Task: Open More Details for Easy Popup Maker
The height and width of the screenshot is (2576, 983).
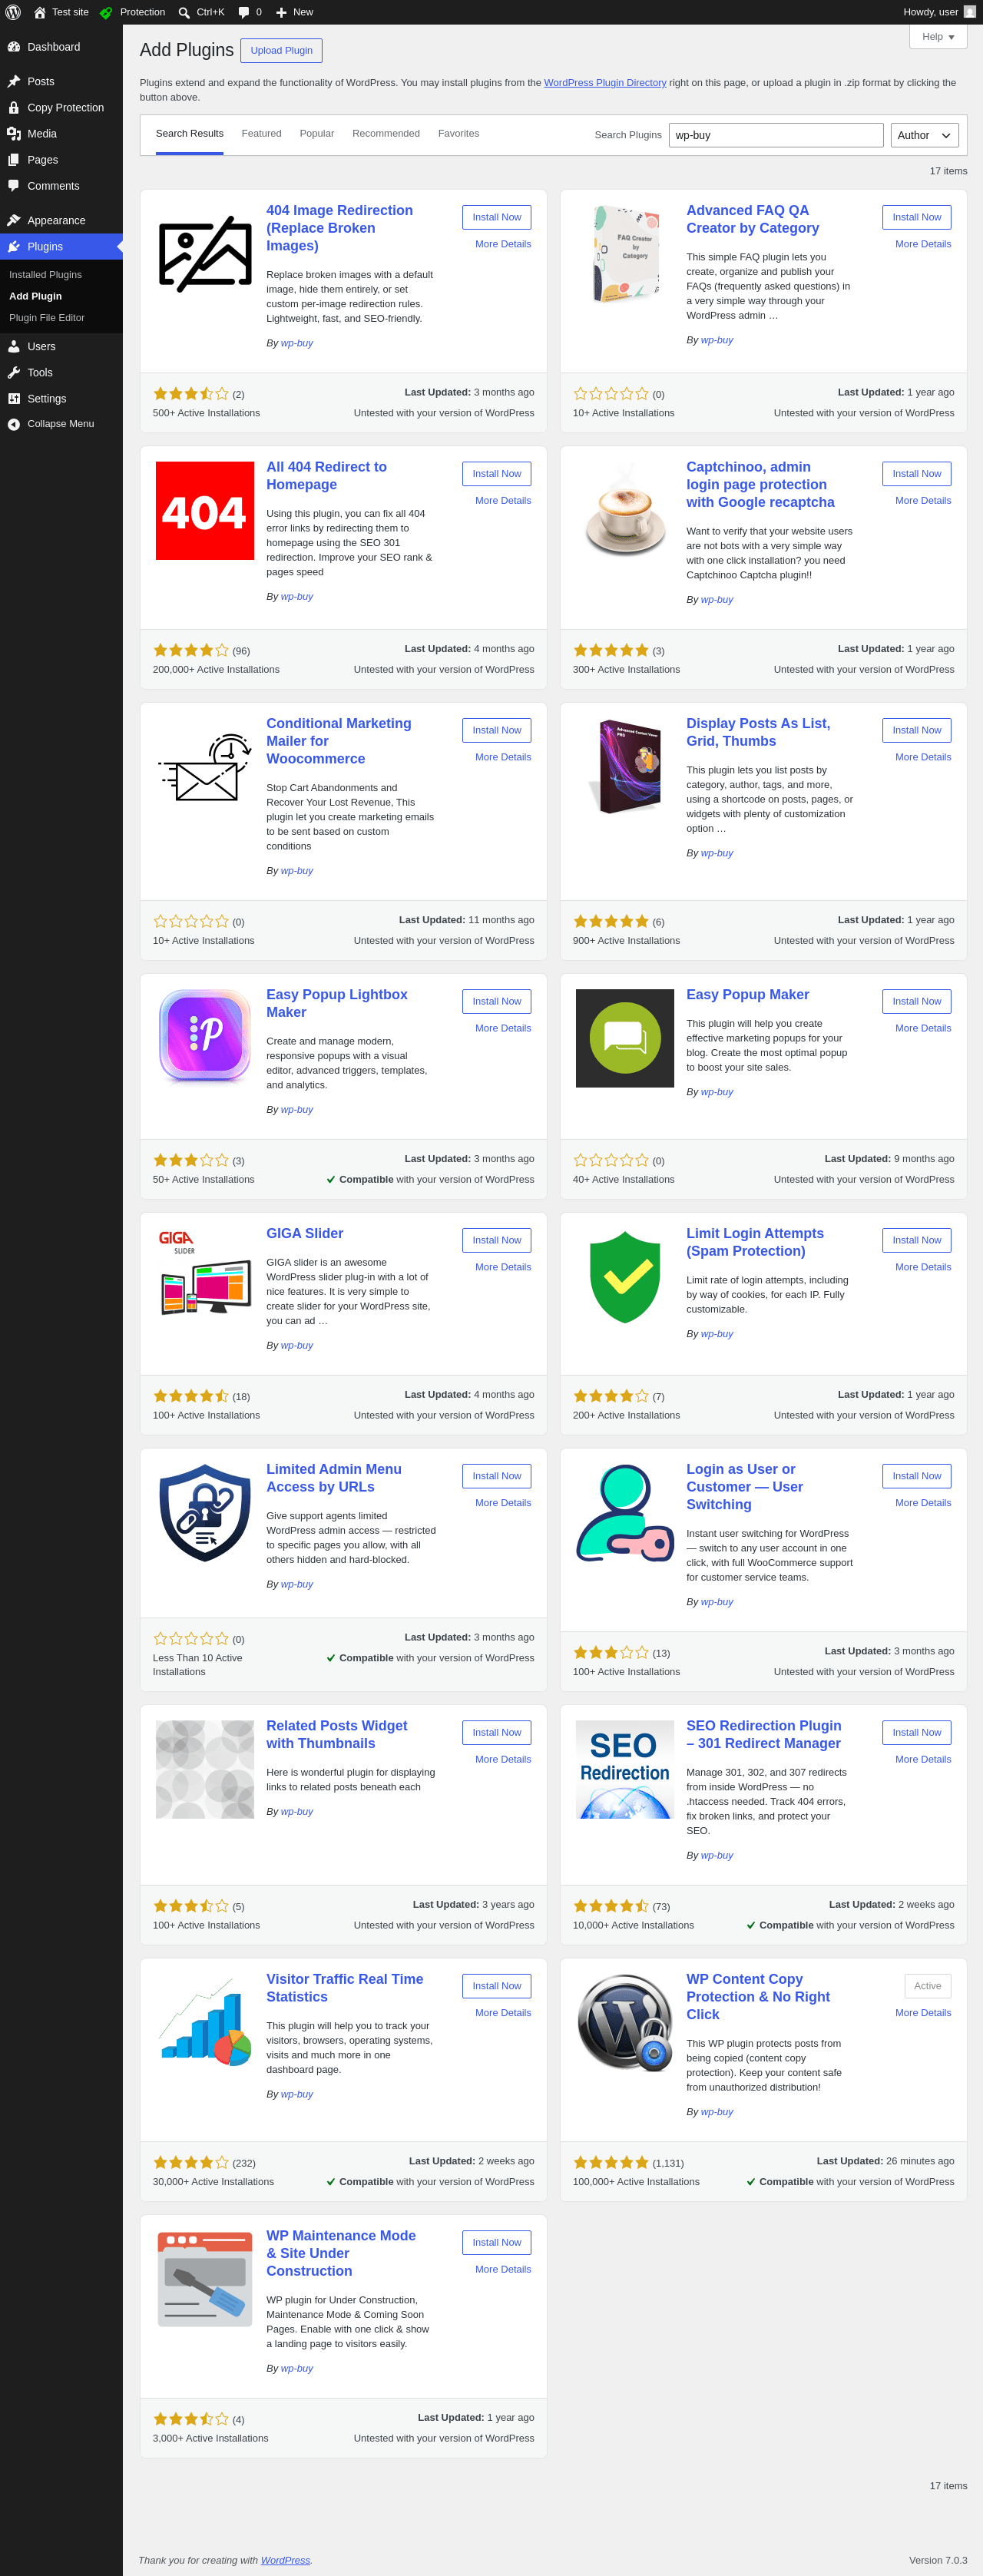Action: click(x=923, y=1028)
